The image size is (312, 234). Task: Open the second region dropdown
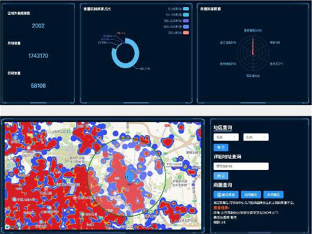click(x=256, y=137)
